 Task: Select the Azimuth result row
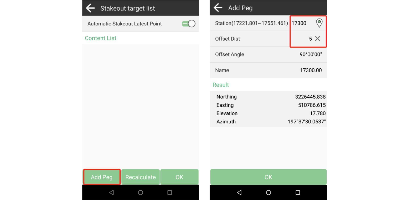(x=268, y=122)
